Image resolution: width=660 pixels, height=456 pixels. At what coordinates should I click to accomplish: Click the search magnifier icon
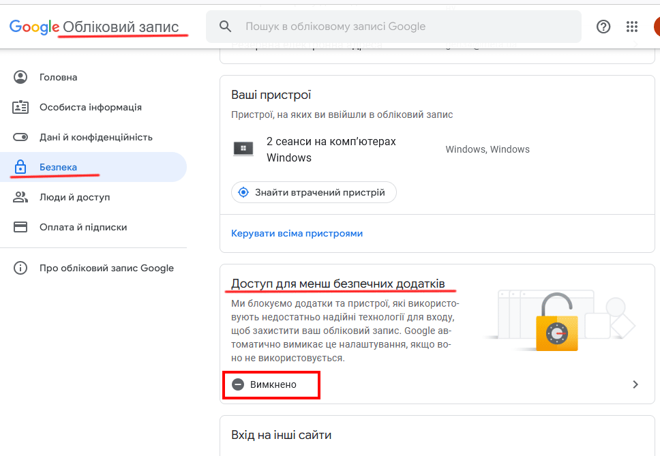(x=226, y=27)
